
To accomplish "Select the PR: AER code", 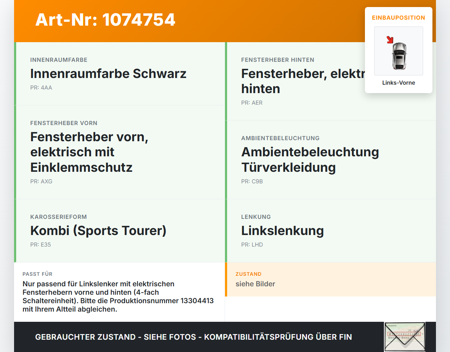I will click(x=252, y=103).
